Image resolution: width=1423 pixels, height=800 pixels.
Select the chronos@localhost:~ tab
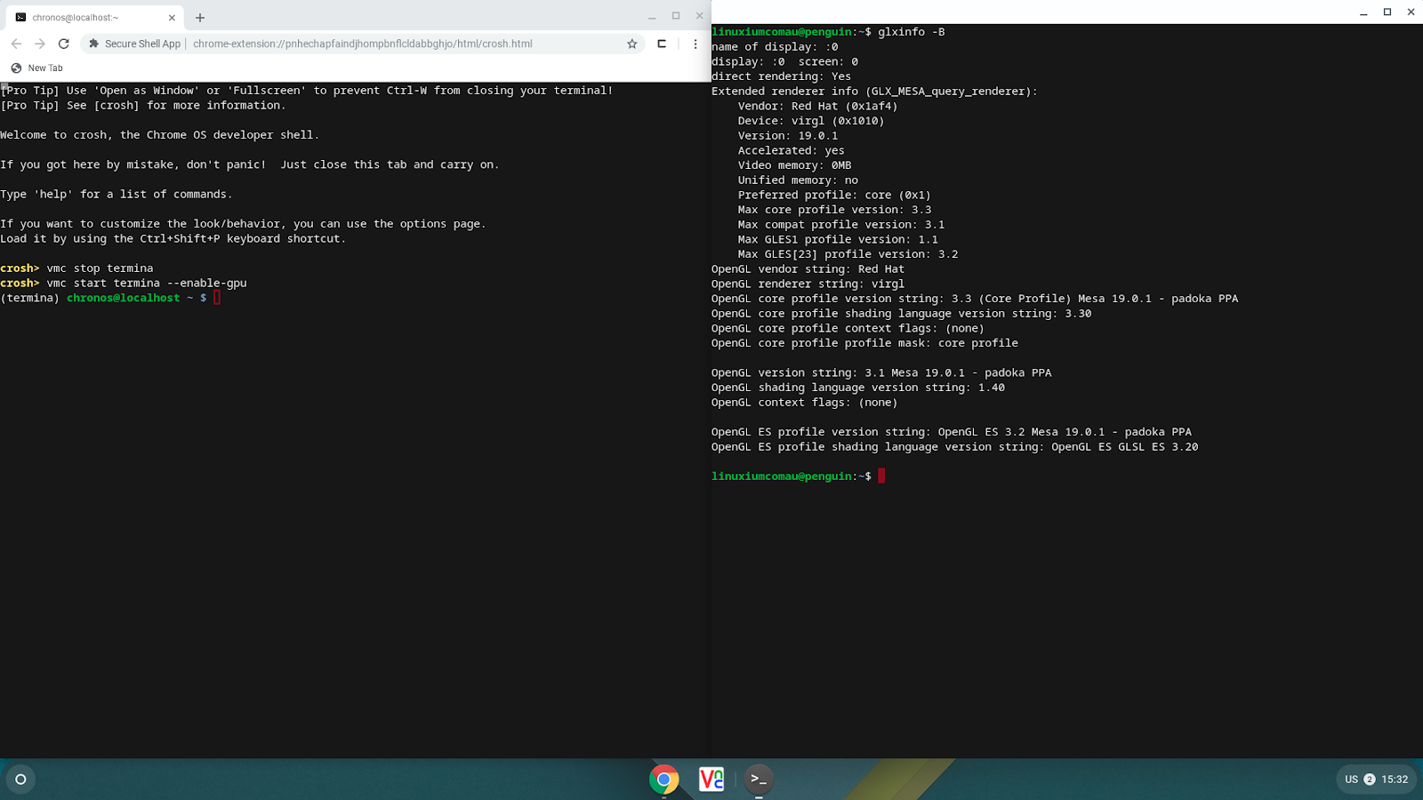(94, 18)
